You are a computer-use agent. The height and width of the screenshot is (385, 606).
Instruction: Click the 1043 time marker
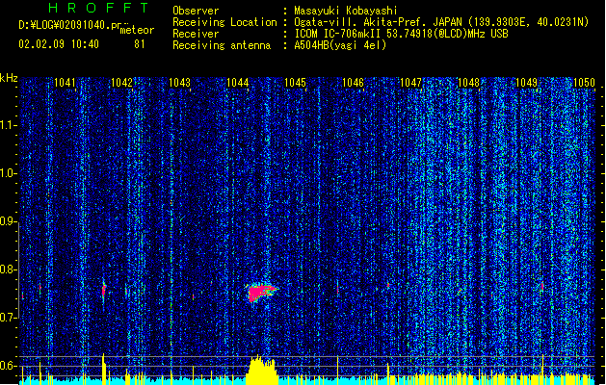[180, 83]
